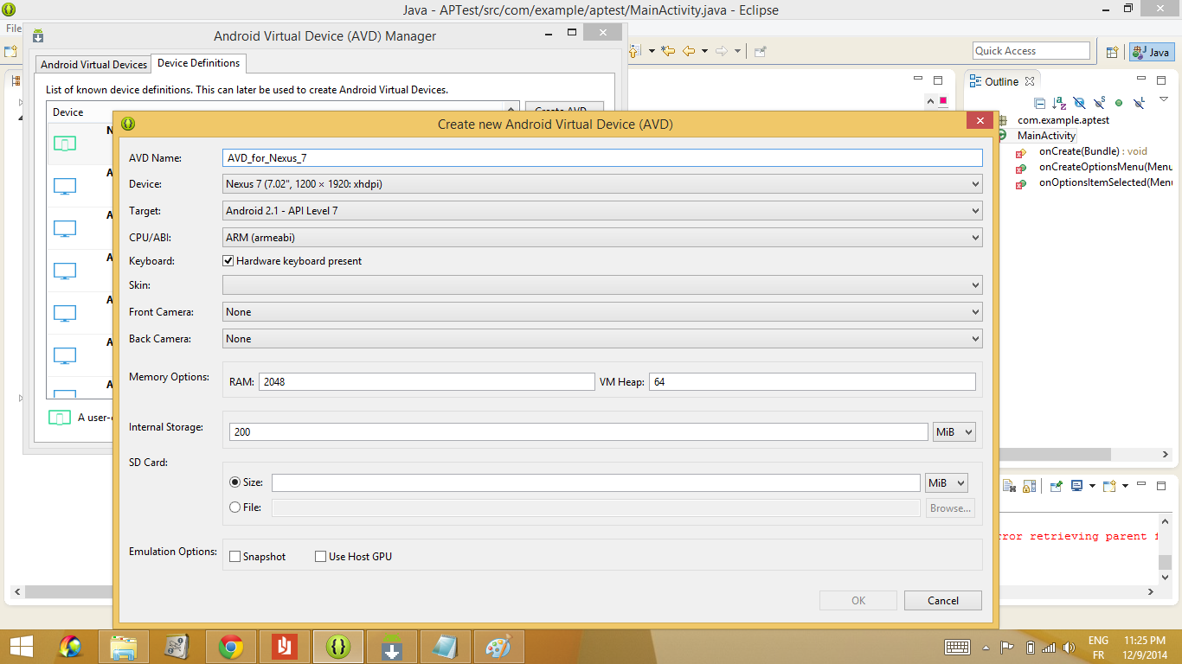This screenshot has height=664, width=1182.
Task: Open File Explorer from the taskbar
Action: 124,646
